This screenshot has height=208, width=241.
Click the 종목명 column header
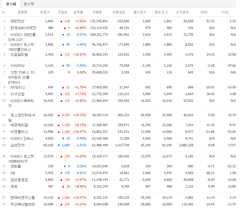pos(22,12)
